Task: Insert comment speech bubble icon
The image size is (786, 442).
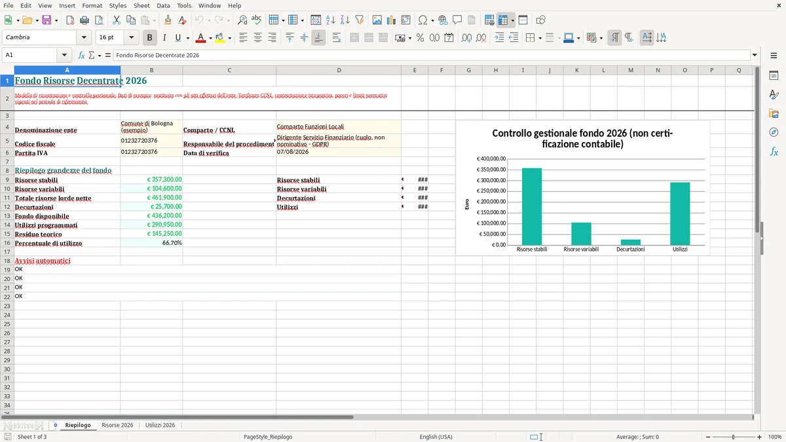Action: pyautogui.click(x=457, y=20)
